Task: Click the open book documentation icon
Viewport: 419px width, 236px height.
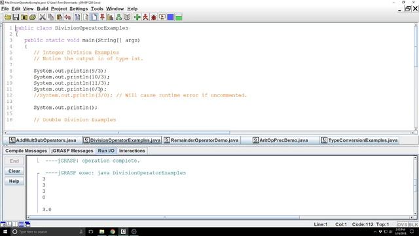Action: pyautogui.click(x=127, y=18)
